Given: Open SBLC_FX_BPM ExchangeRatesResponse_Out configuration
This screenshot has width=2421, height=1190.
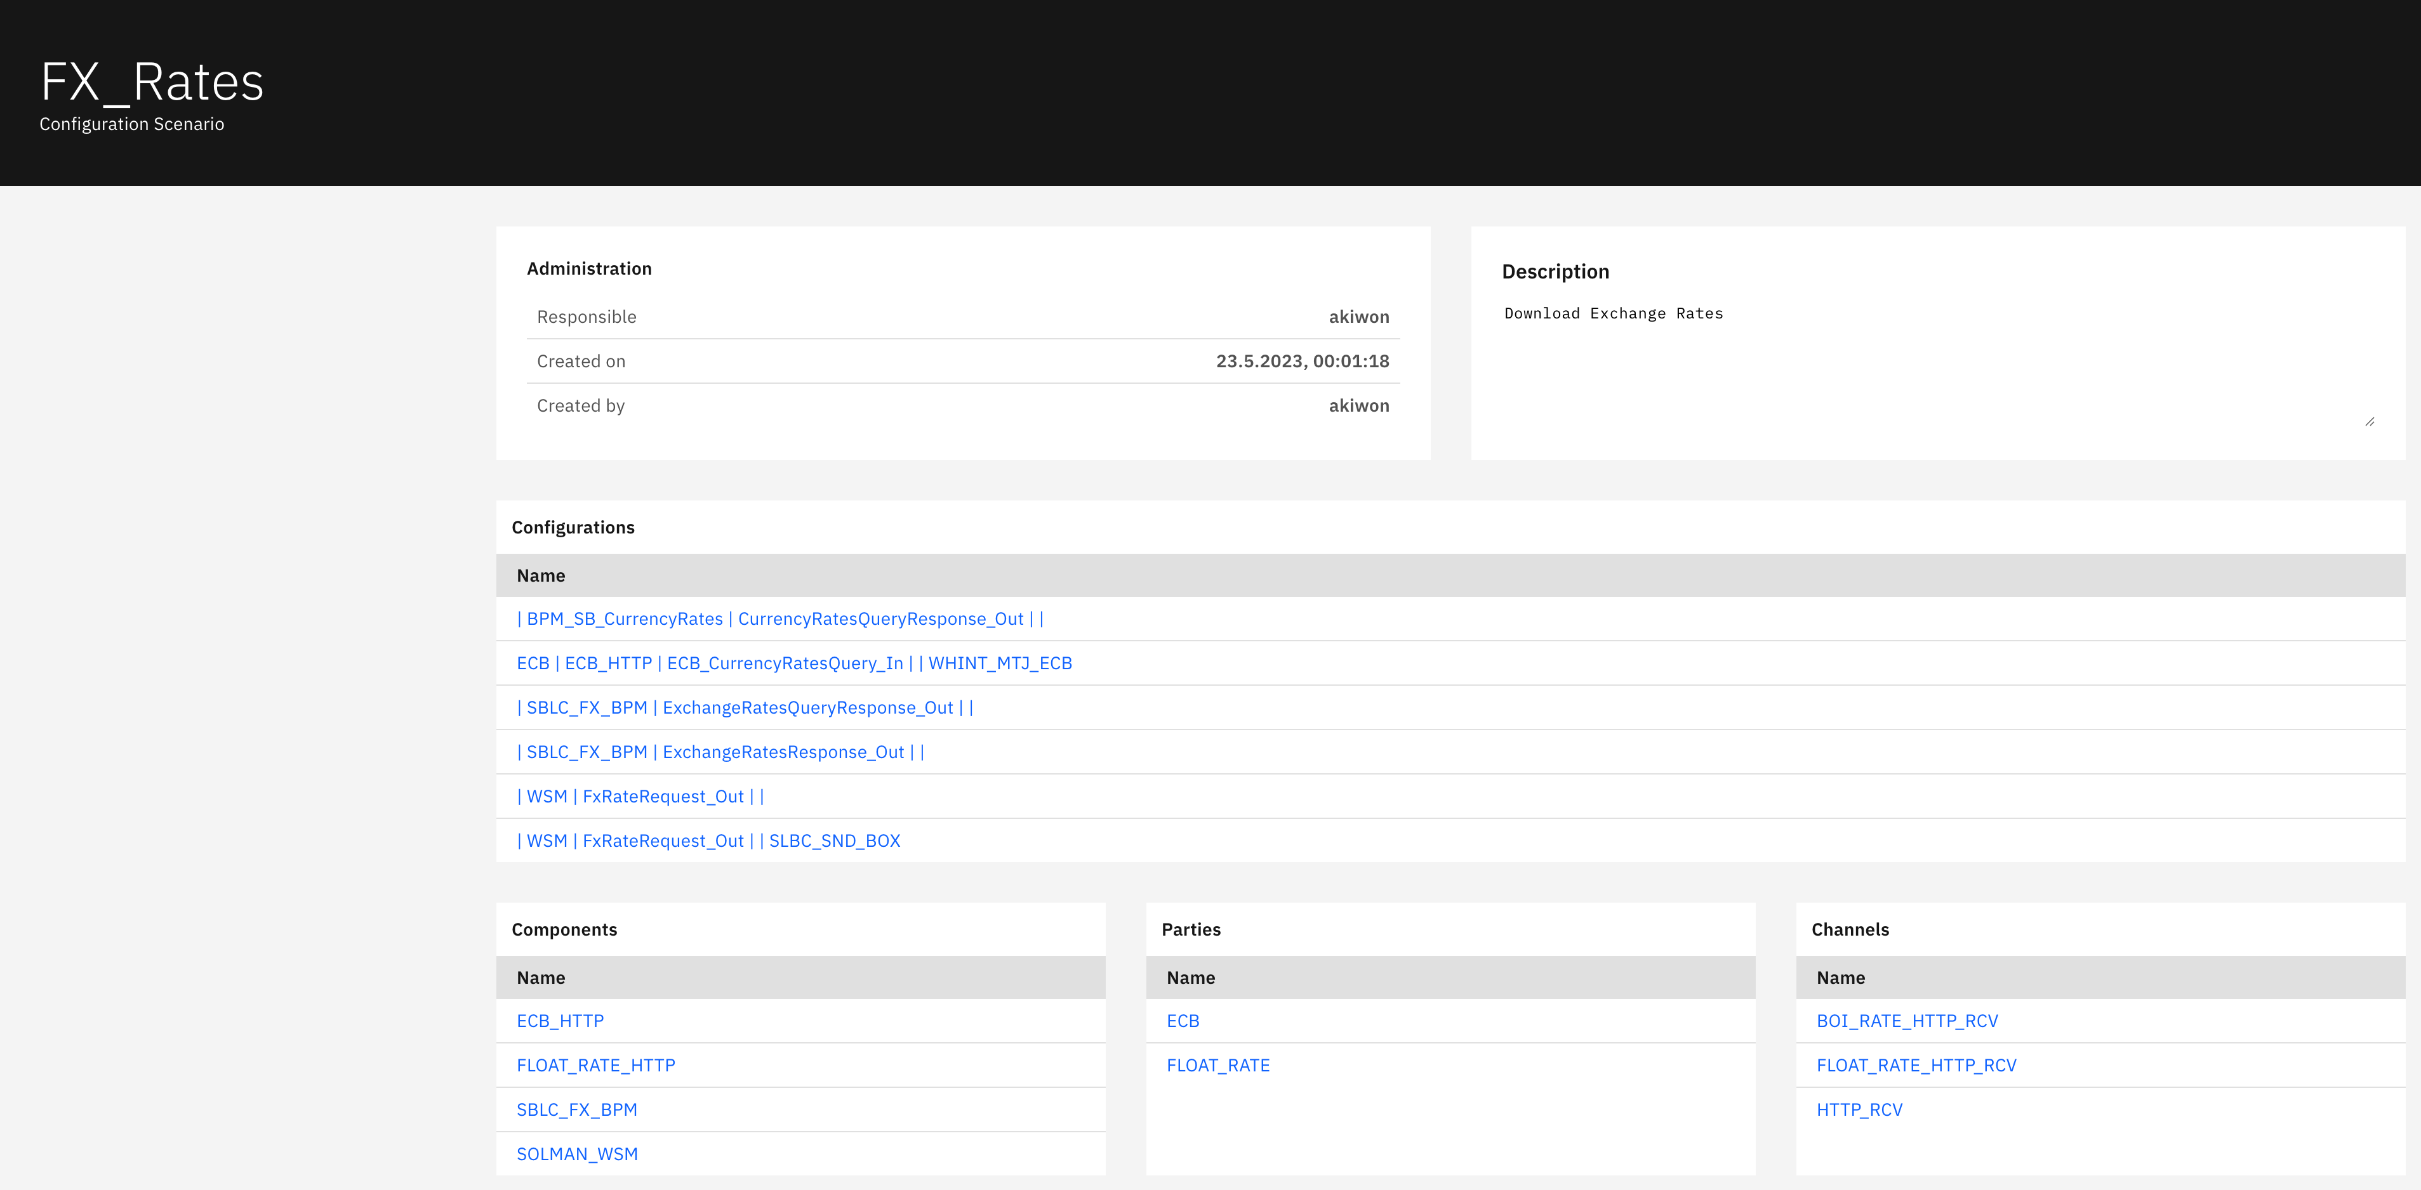Looking at the screenshot, I should coord(720,752).
